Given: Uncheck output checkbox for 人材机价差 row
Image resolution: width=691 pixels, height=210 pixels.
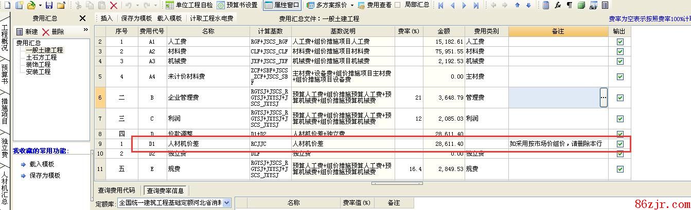Looking at the screenshot, I should point(620,144).
